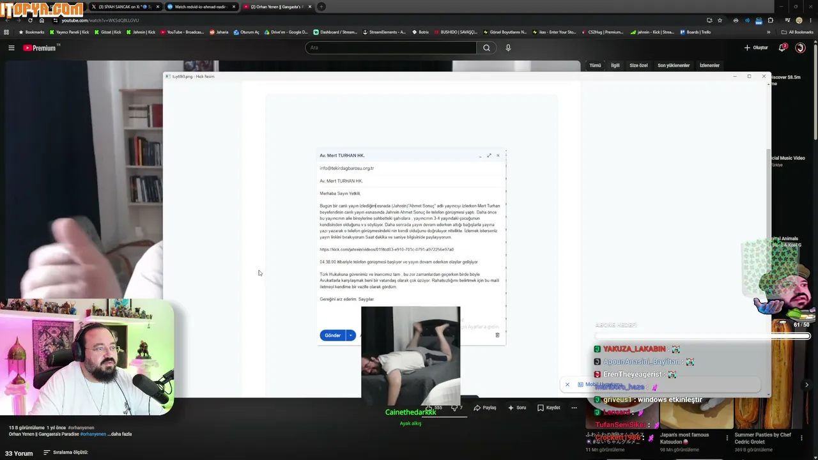Viewport: 818px width, 460px height.
Task: Open YouTube notifications bell
Action: [783, 48]
